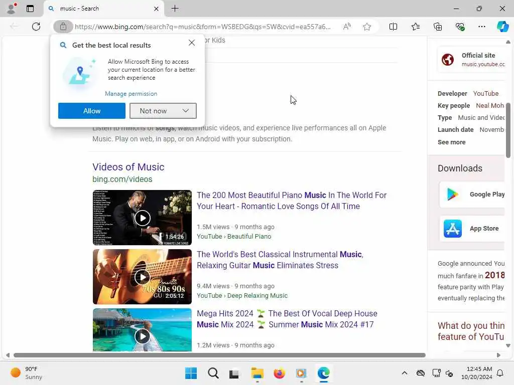Click the Edge taskbar icon
Screen dimensions: 514x385
pyautogui.click(x=324, y=373)
